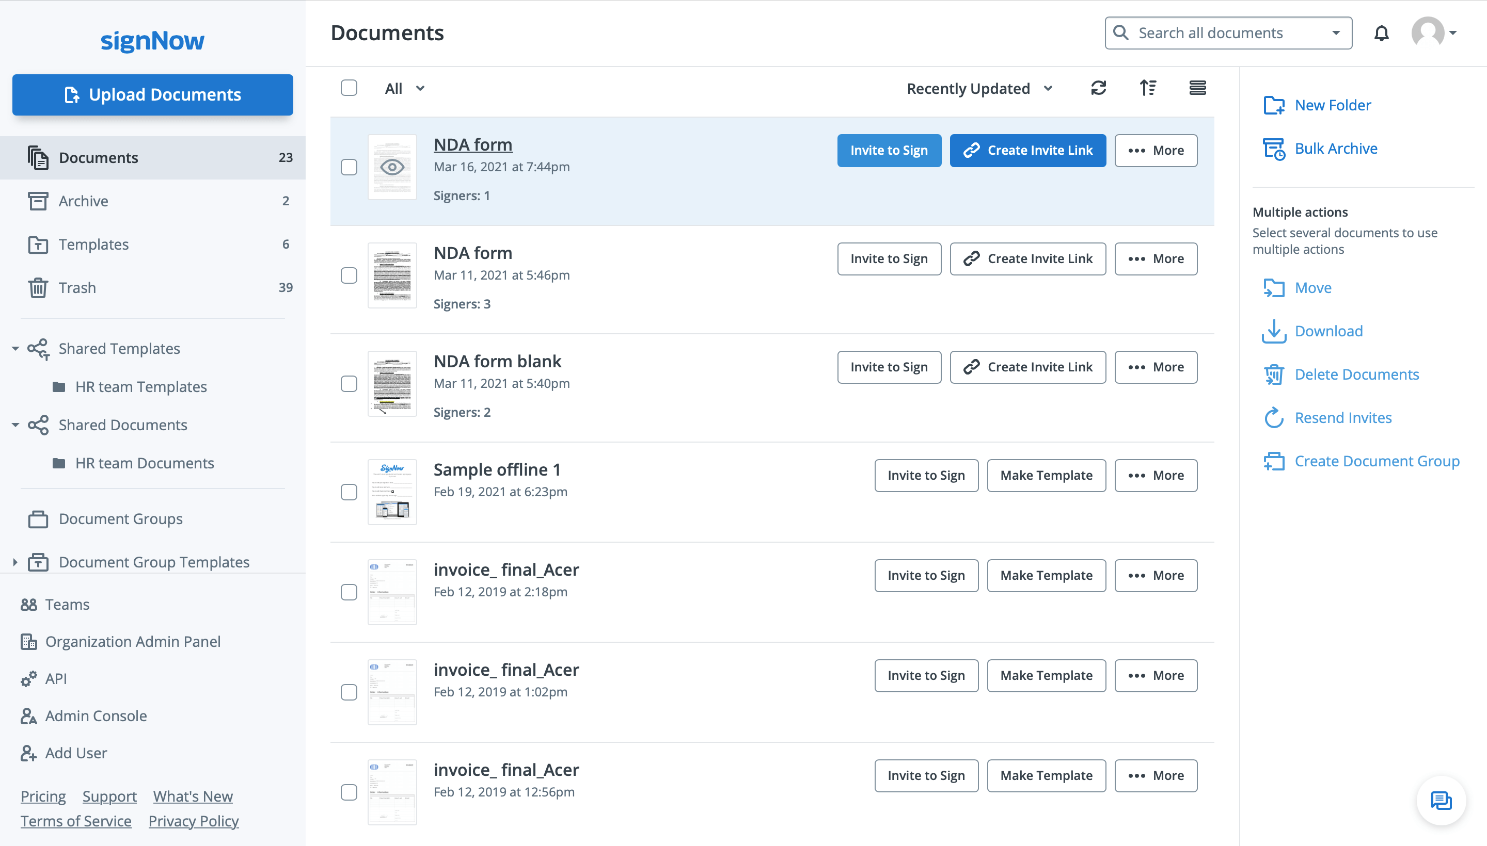Click the Download icon in sidebar
Screen dimensions: 1487x846
(x=1274, y=331)
